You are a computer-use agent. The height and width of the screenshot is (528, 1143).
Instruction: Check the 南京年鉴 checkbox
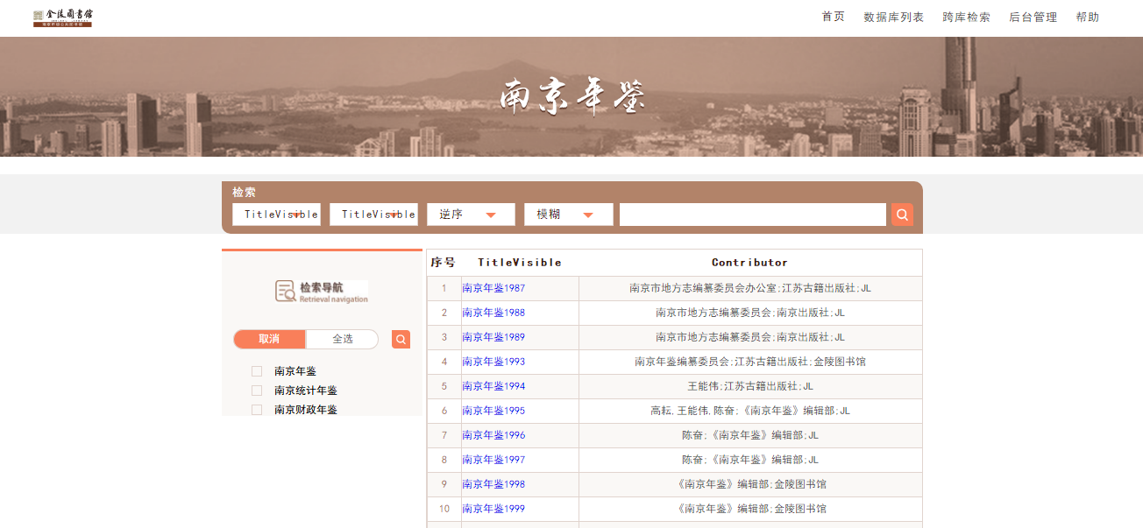point(257,371)
